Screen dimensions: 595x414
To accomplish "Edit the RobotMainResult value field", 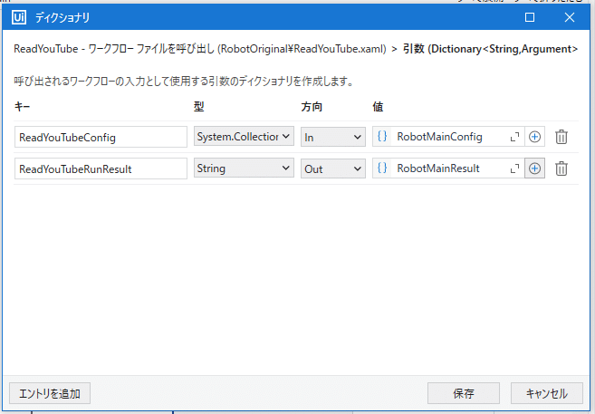I will pos(450,168).
